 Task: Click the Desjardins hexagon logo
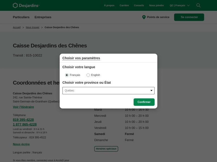click(x=15, y=5)
